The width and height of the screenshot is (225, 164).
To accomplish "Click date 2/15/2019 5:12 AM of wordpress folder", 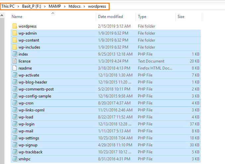I will click(x=114, y=26).
